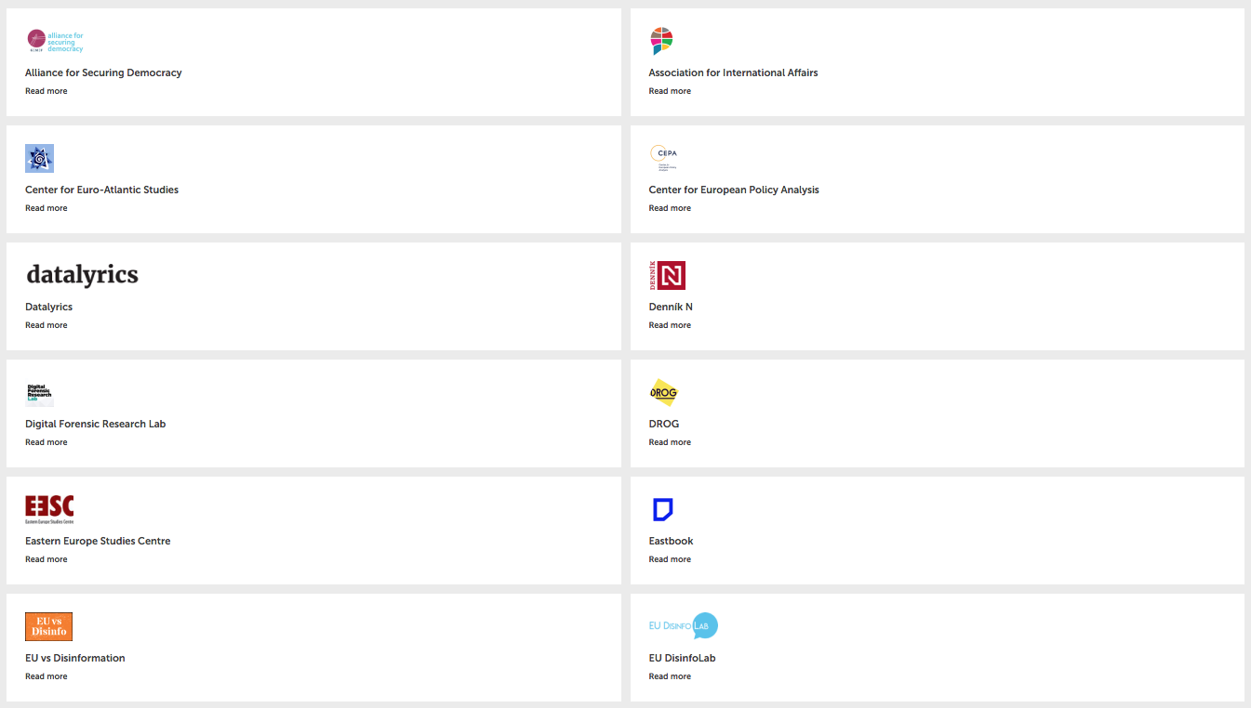The image size is (1251, 708).
Task: Open the Digital Forensic Research Lab logo
Action: tap(39, 392)
